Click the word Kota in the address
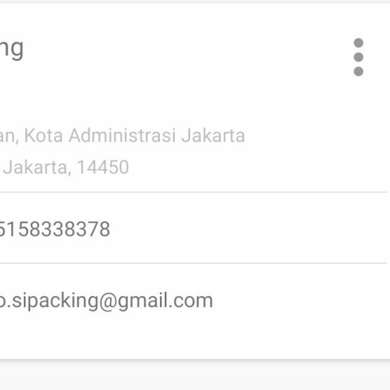Screen dimensions: 390x390 point(43,135)
